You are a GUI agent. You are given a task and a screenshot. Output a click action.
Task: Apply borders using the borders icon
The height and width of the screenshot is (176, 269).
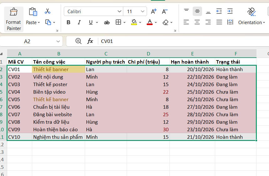[118, 22]
